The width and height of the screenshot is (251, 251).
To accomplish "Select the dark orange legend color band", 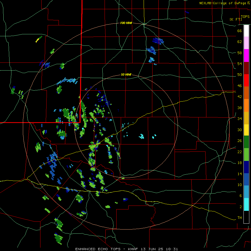I will coord(246,93).
